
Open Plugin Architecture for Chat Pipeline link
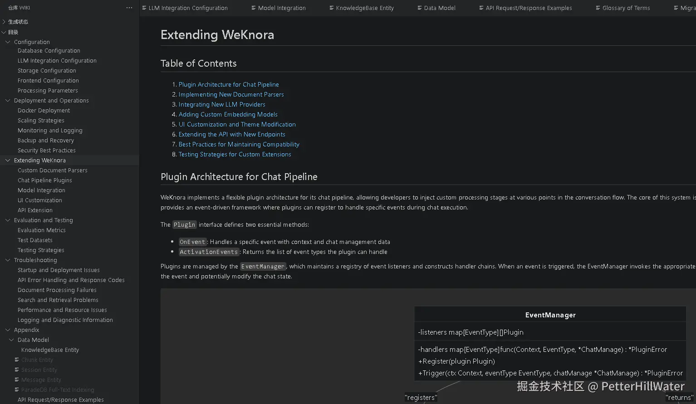[229, 84]
